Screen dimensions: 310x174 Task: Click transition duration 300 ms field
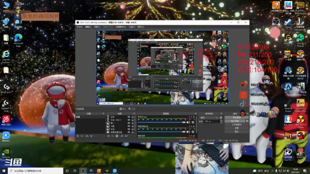212,121
